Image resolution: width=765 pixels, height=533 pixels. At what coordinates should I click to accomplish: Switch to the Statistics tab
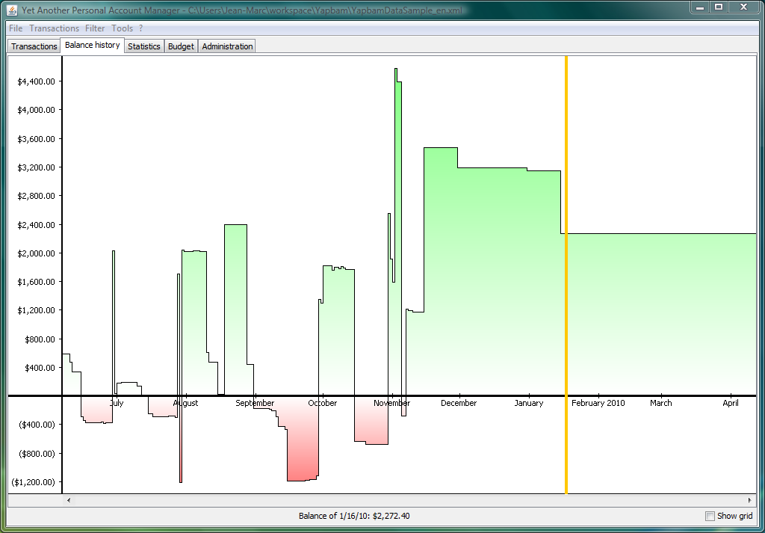coord(144,46)
